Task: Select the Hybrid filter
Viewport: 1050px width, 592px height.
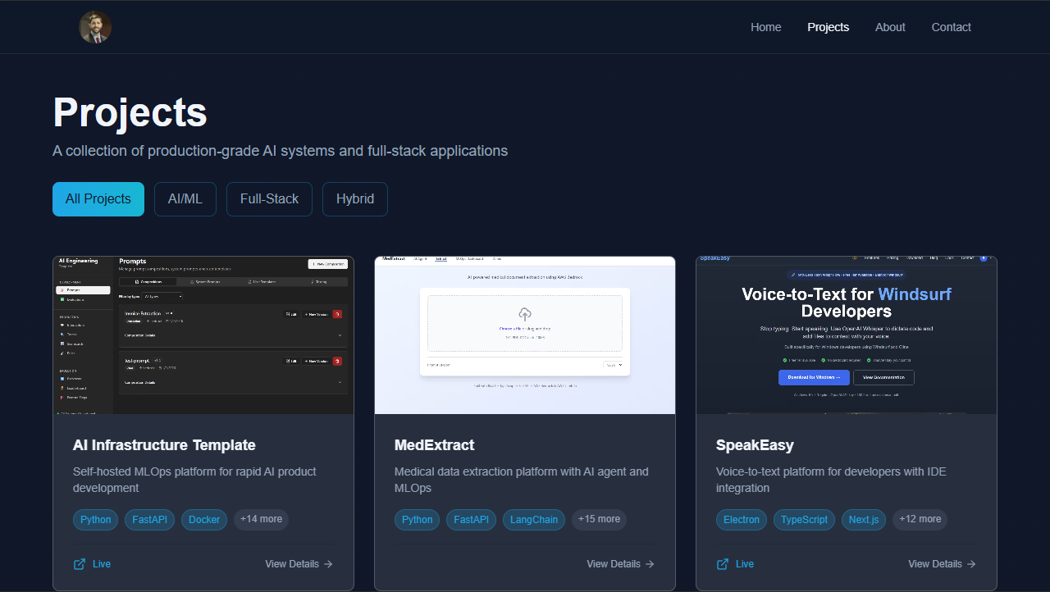Action: 354,198
